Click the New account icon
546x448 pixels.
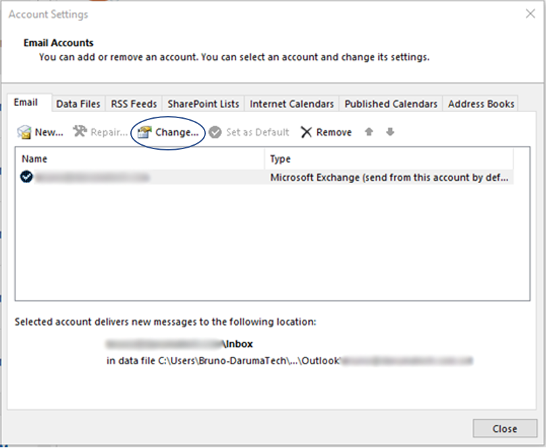tap(24, 132)
